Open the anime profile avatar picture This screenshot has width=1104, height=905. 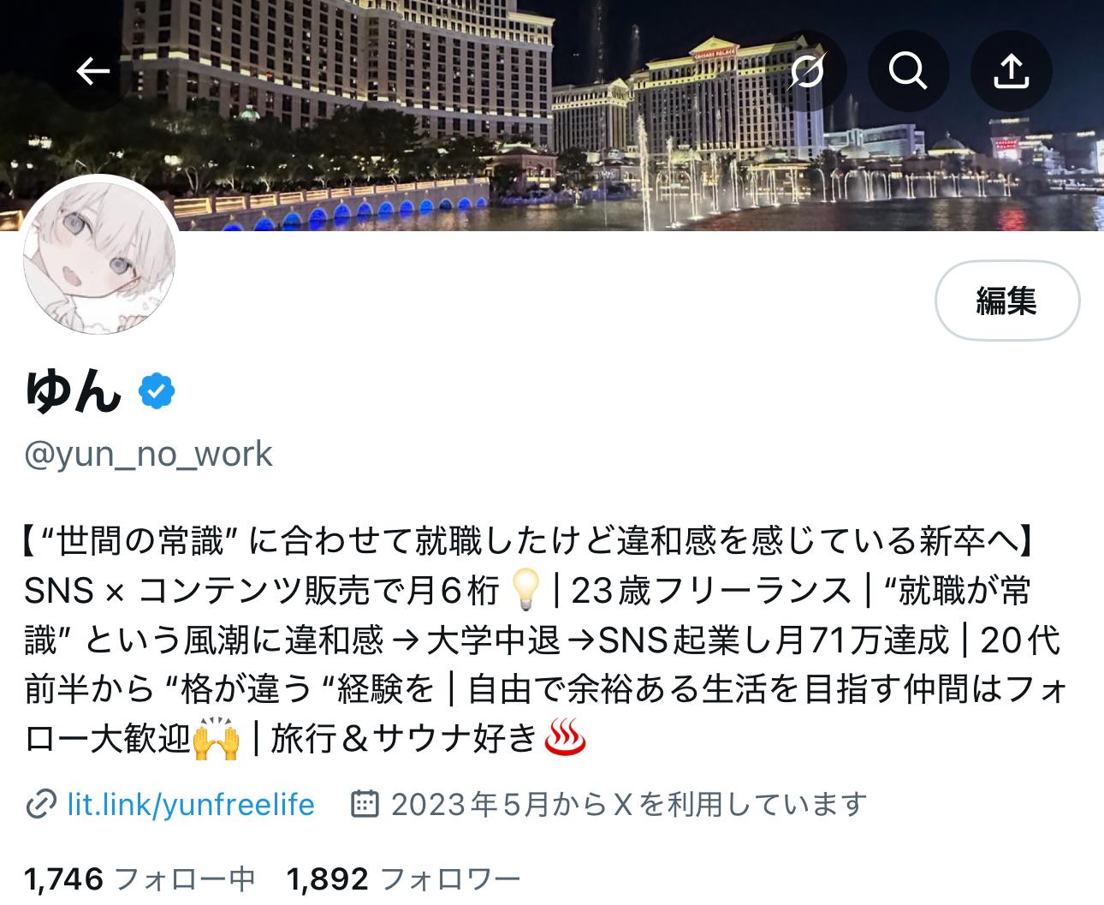coord(99,257)
